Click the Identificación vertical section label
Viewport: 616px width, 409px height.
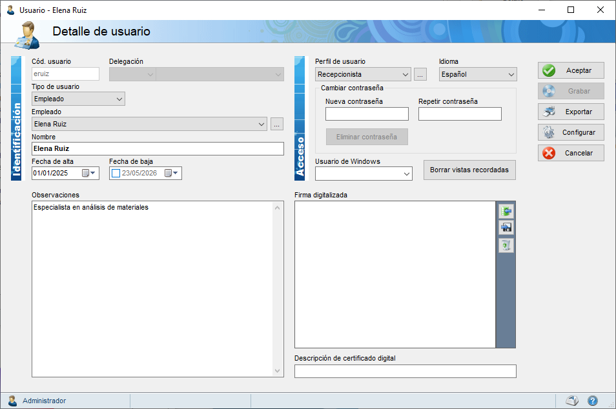[x=16, y=118]
